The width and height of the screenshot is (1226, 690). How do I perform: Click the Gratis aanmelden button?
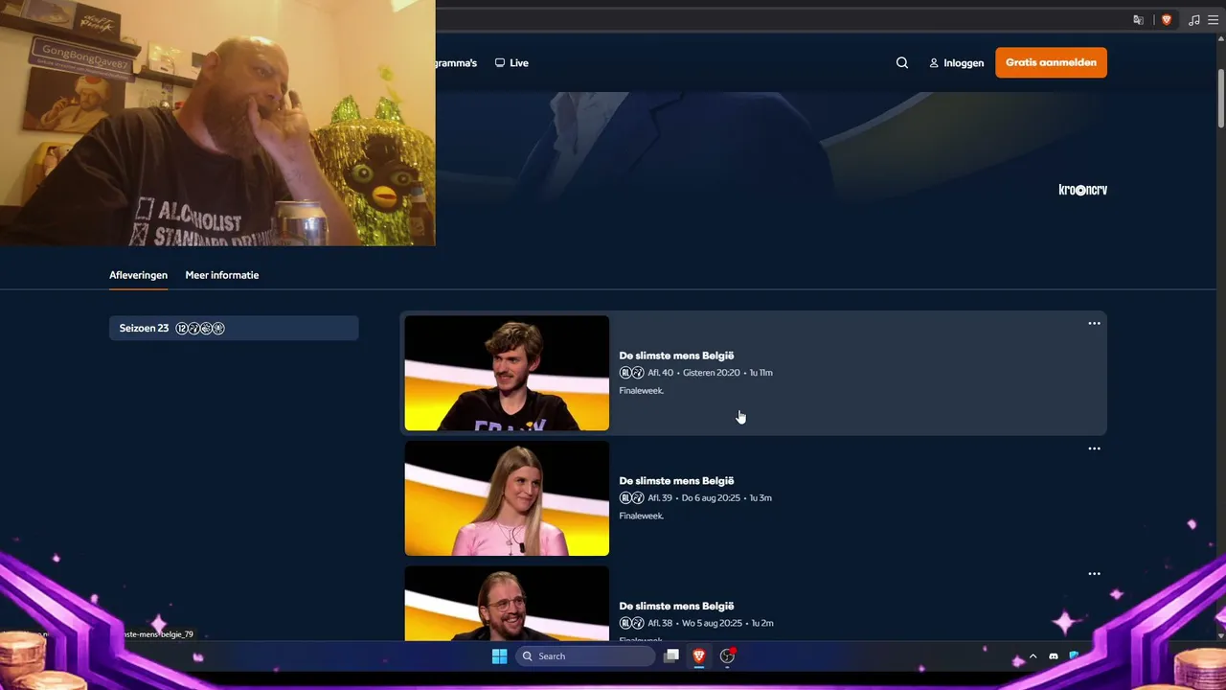coord(1051,62)
